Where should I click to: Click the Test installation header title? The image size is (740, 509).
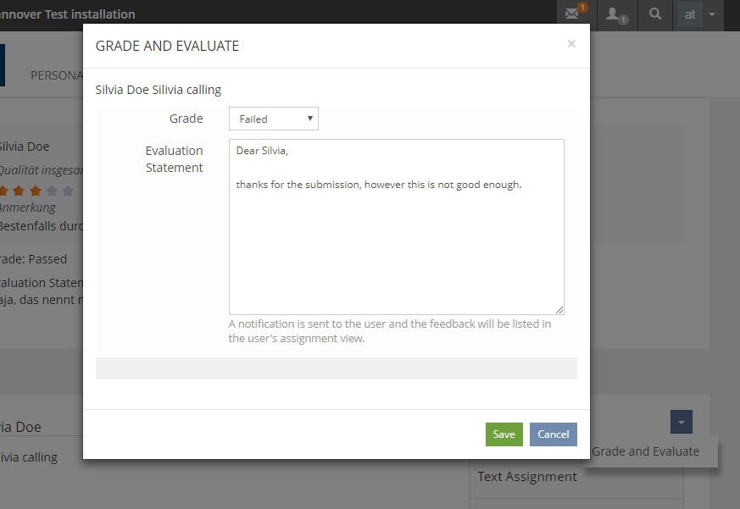click(x=68, y=14)
